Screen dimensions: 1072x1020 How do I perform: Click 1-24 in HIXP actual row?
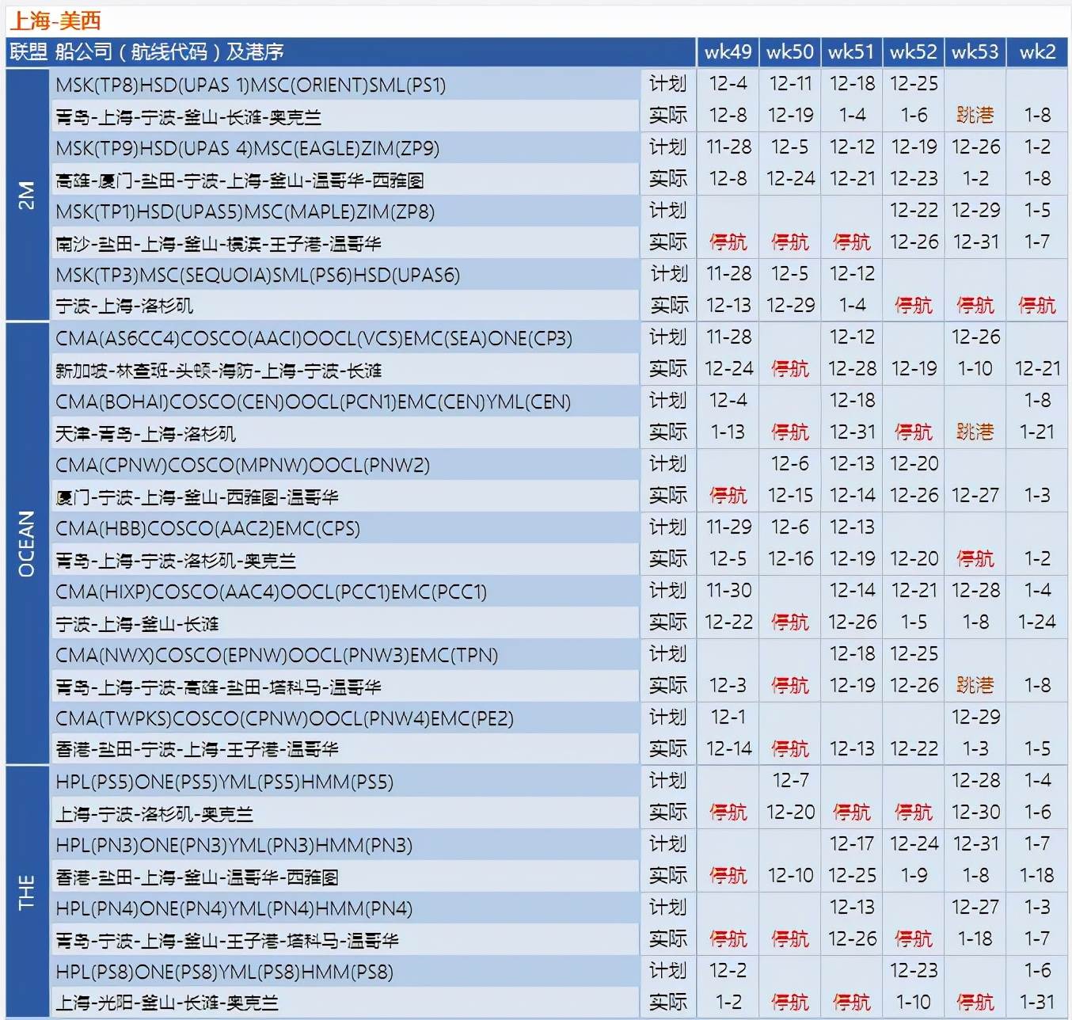pos(1037,622)
